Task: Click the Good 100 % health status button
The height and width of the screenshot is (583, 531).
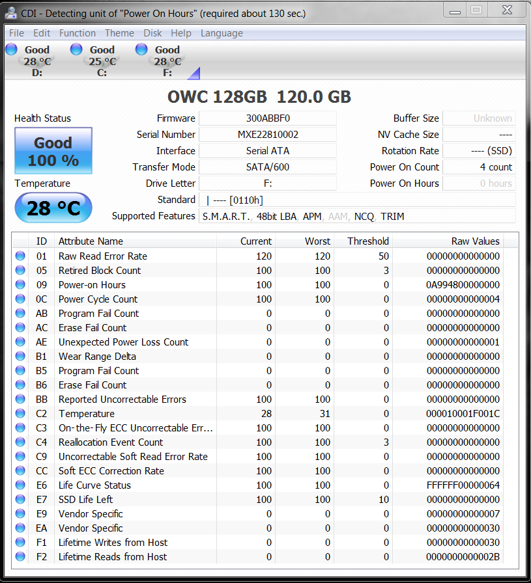Action: tap(53, 151)
